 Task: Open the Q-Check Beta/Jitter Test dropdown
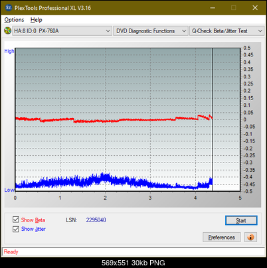[x=227, y=31]
